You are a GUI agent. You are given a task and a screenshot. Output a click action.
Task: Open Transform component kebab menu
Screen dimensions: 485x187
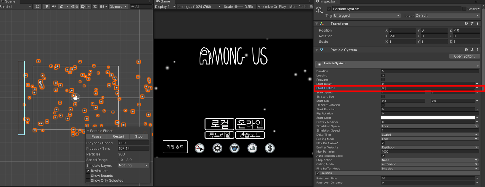click(478, 24)
